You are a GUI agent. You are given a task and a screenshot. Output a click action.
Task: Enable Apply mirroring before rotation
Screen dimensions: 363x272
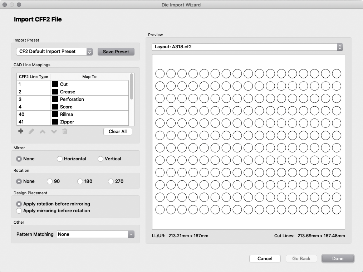point(19,211)
